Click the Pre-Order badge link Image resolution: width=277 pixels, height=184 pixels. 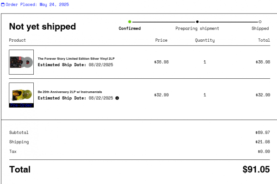pyautogui.click(x=21, y=105)
